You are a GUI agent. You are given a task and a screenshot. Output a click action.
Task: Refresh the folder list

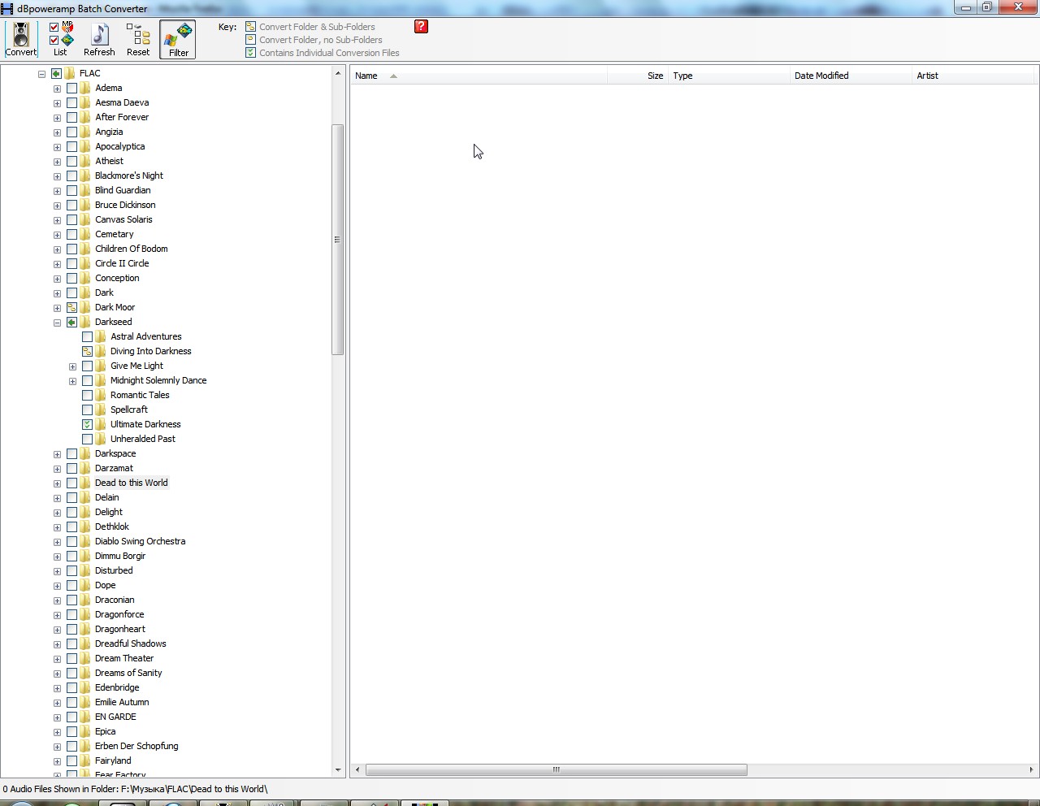(x=99, y=39)
